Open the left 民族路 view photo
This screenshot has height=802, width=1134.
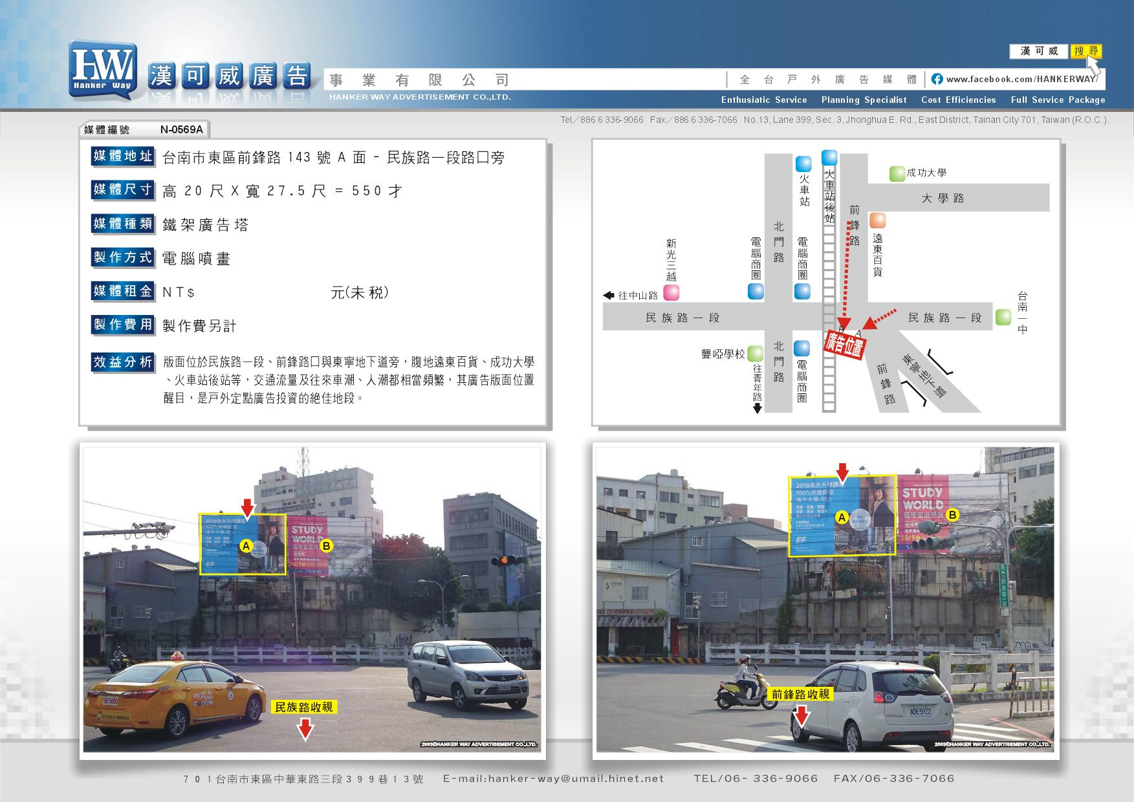coord(312,600)
